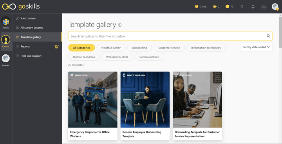
Task: Click the sun streak icon
Action: pyautogui.click(x=215, y=7)
